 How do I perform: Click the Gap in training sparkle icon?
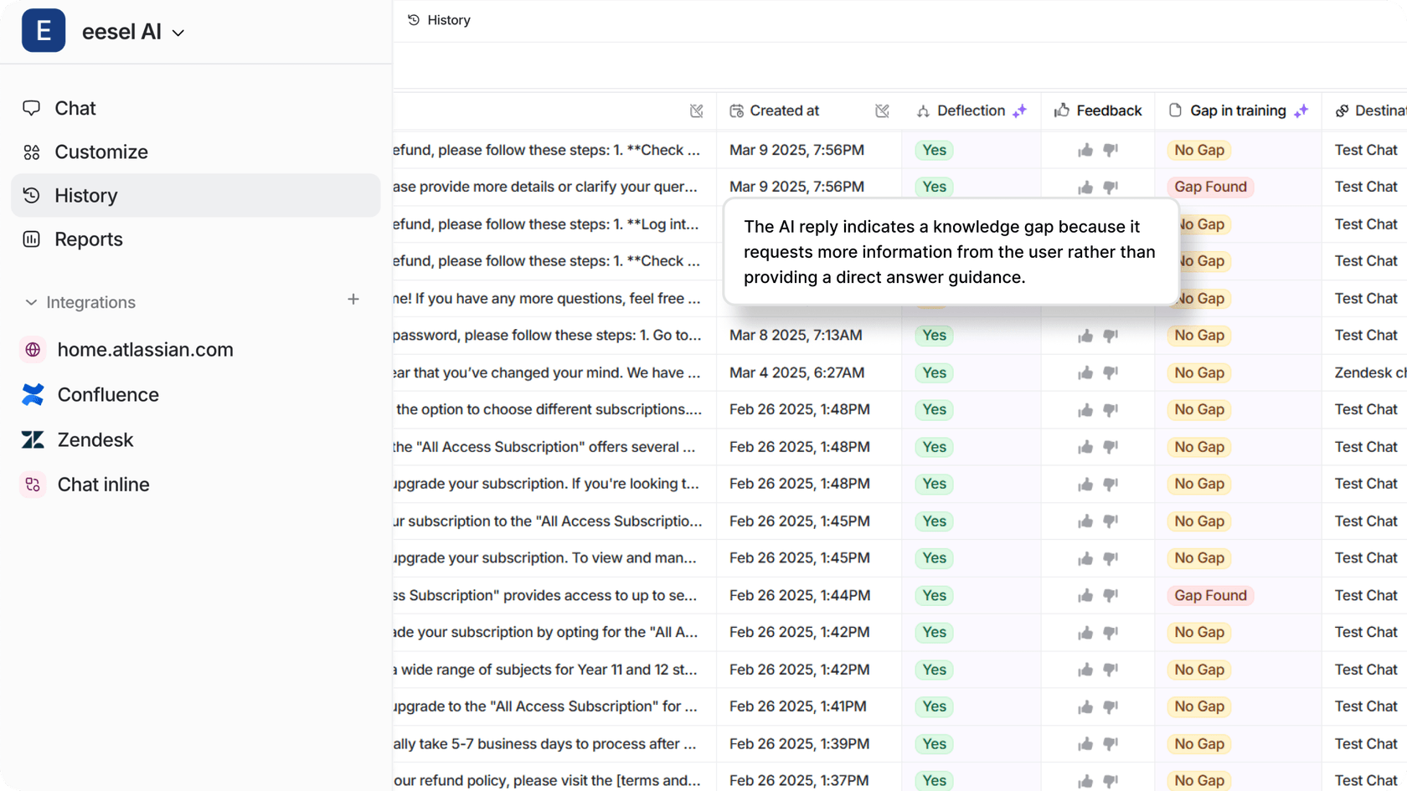tap(1301, 110)
